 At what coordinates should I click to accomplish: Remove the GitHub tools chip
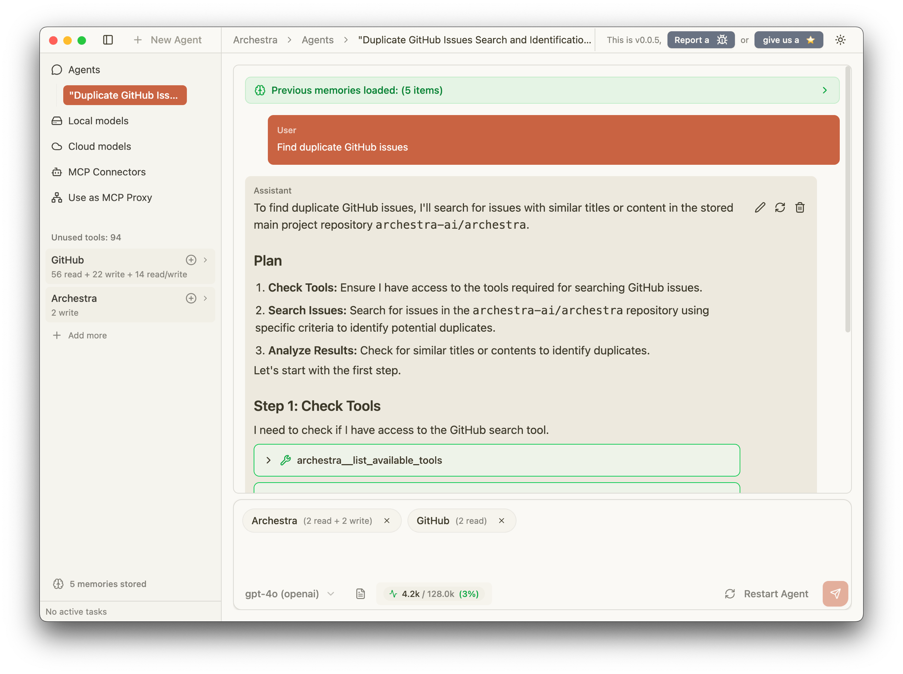[502, 521]
